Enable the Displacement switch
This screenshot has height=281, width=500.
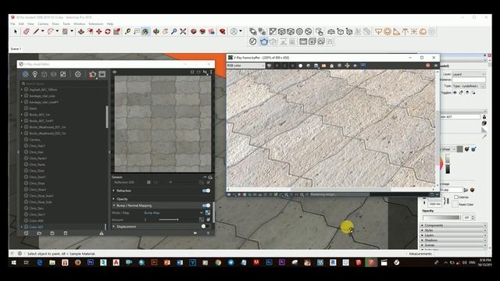click(x=205, y=226)
